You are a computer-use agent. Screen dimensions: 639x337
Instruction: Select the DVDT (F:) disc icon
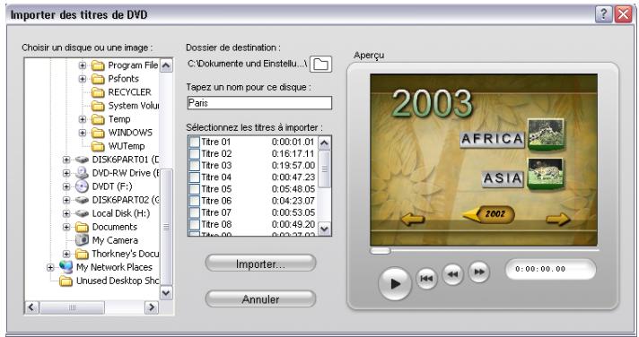(82, 186)
